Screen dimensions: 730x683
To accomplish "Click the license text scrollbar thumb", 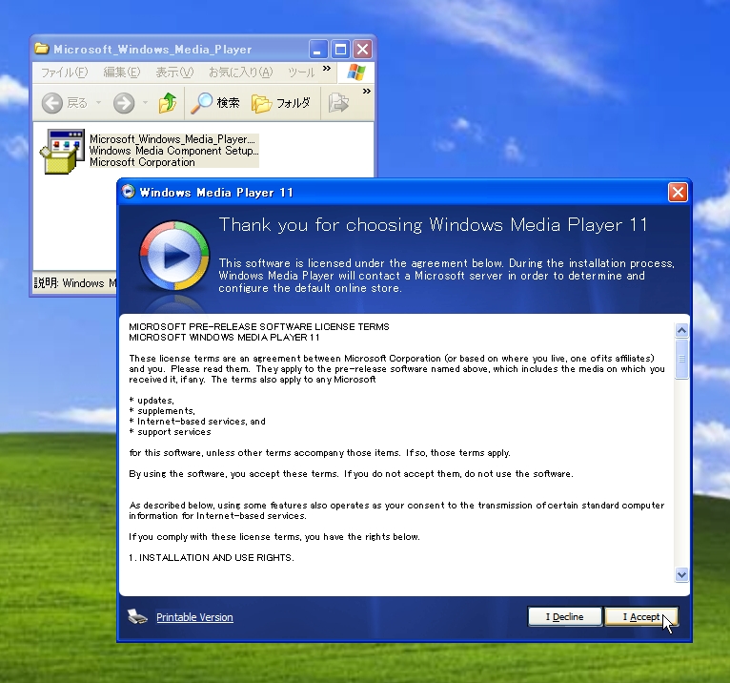I will [x=681, y=359].
